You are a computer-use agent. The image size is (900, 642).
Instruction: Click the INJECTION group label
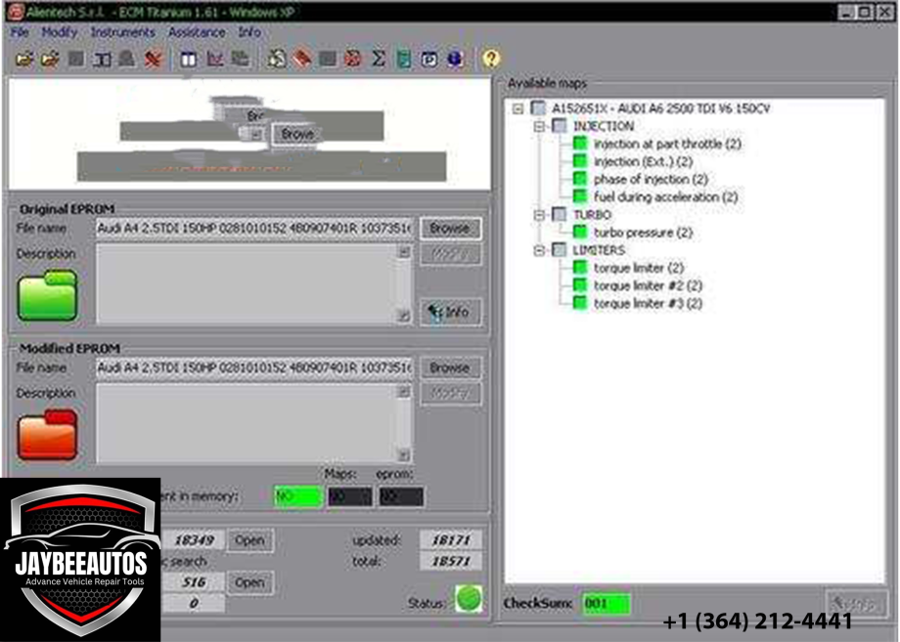click(604, 126)
